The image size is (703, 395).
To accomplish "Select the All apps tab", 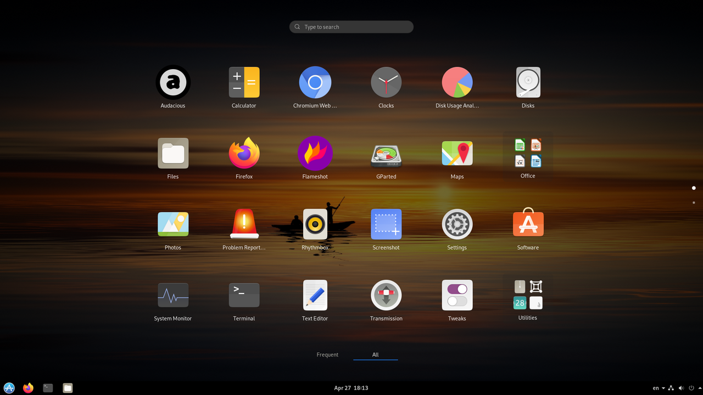I will (376, 354).
